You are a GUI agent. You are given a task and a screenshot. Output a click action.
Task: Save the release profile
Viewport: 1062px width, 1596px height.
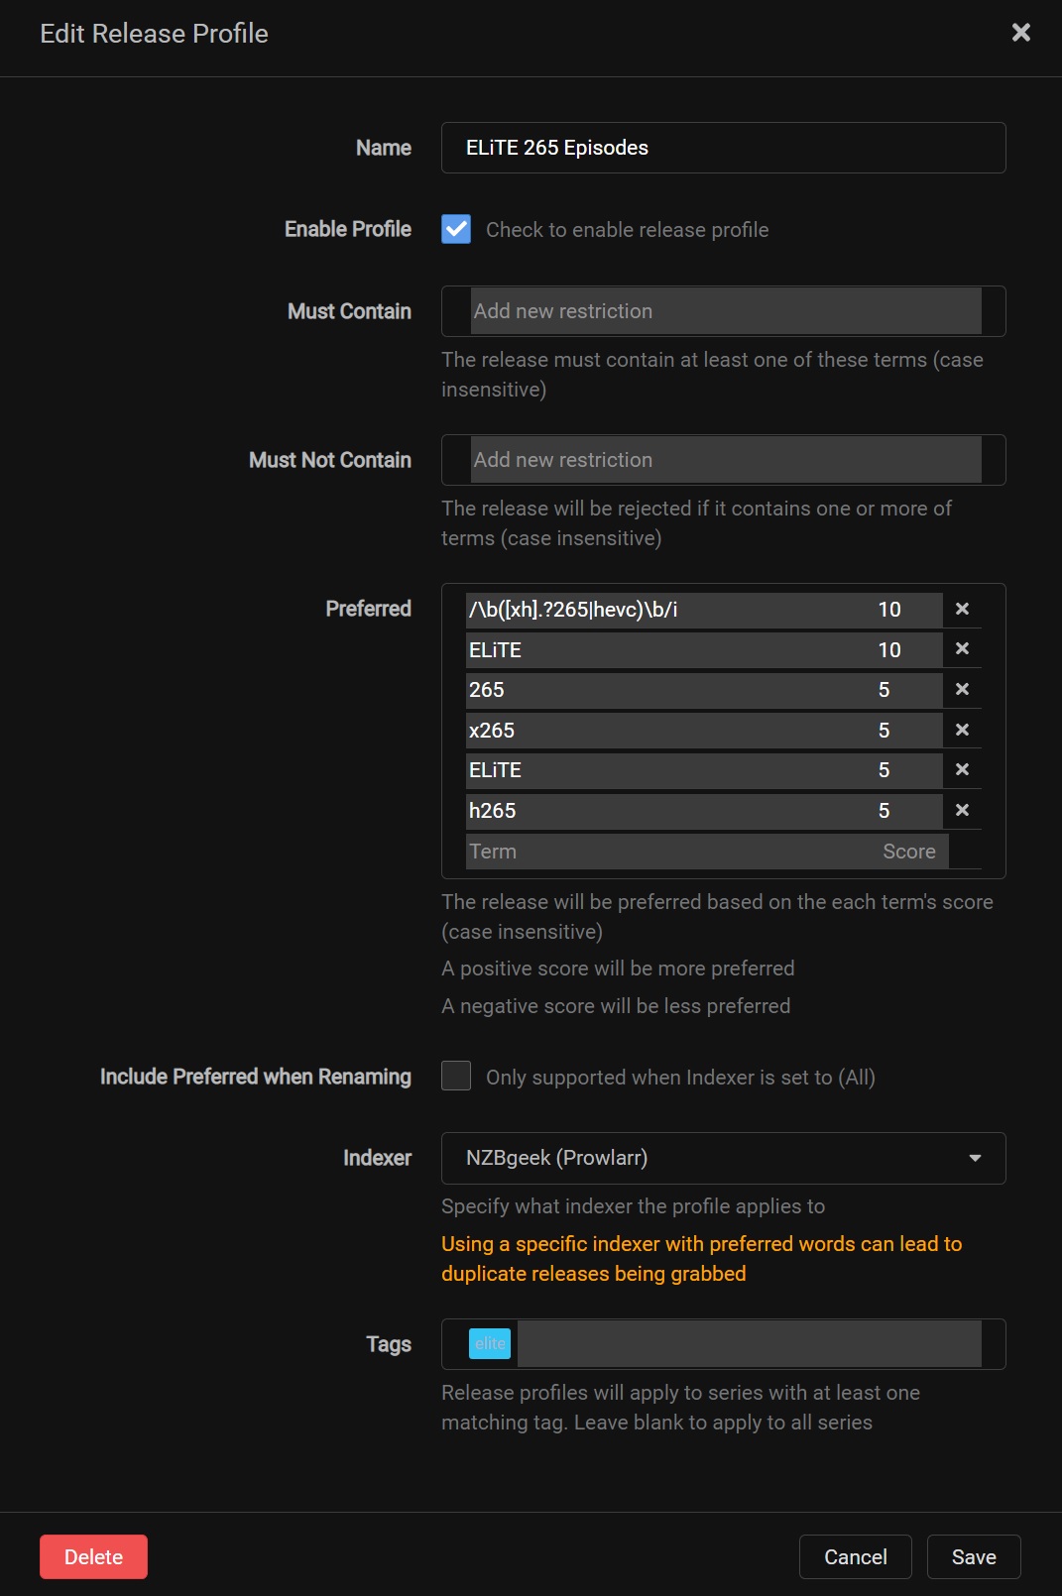point(973,1556)
